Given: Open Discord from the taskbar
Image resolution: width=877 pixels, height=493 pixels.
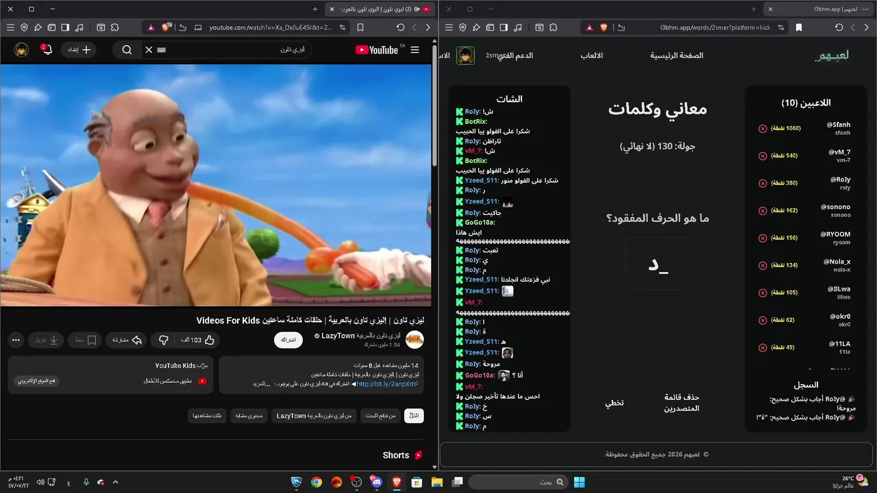Looking at the screenshot, I should (376, 482).
